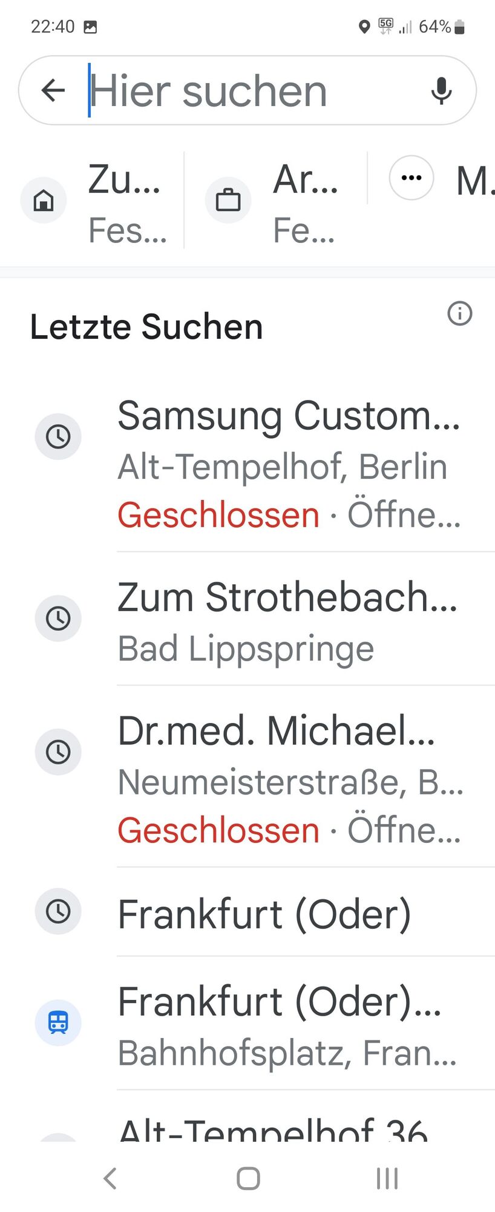Select Samsung Custom recent search entry
The image size is (495, 1212).
click(247, 465)
